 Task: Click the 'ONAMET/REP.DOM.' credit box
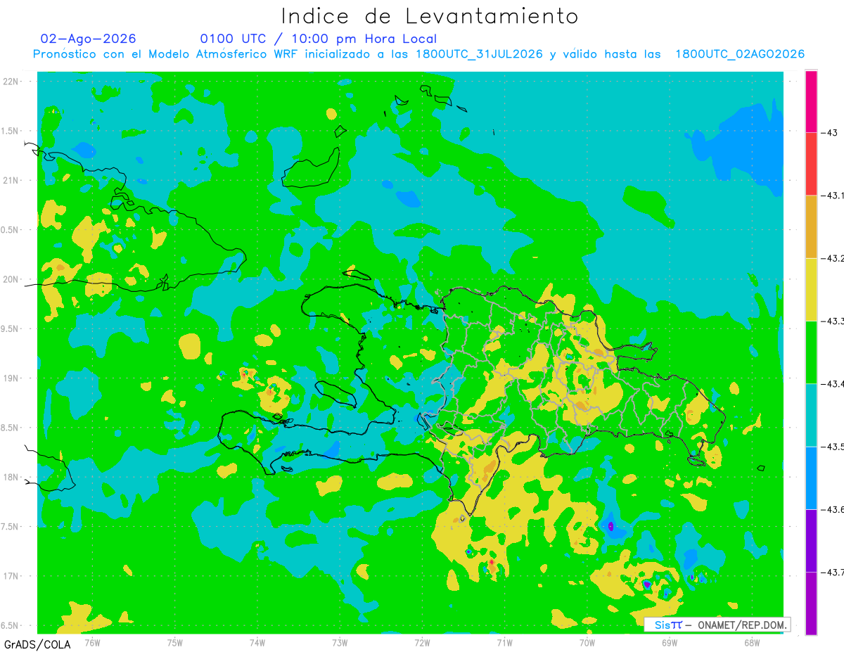(717, 625)
